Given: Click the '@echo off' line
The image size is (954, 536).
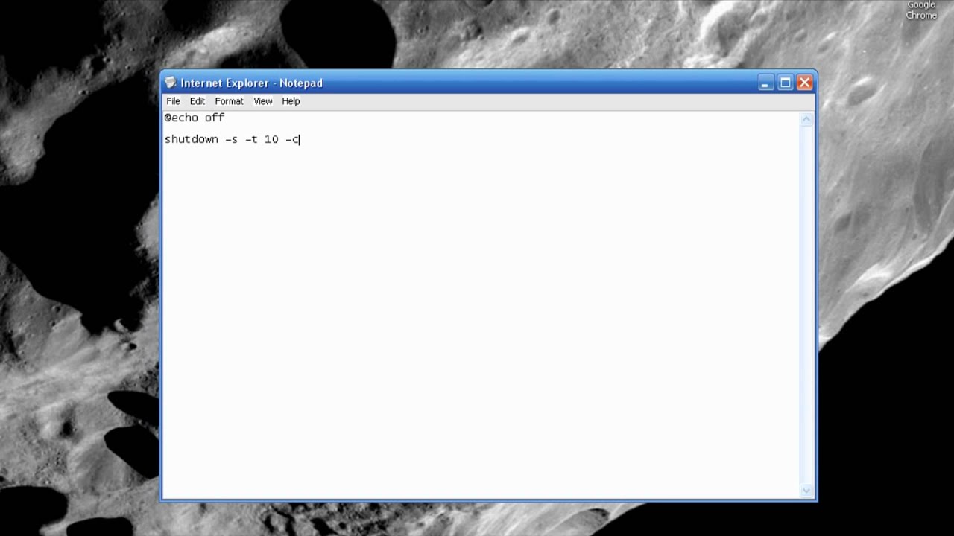Looking at the screenshot, I should coord(195,118).
